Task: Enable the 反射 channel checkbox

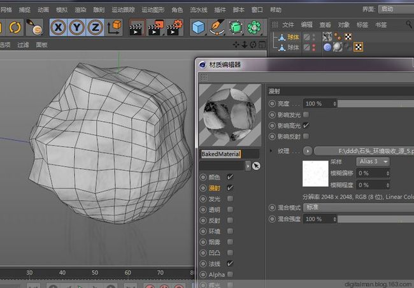Action: click(230, 220)
